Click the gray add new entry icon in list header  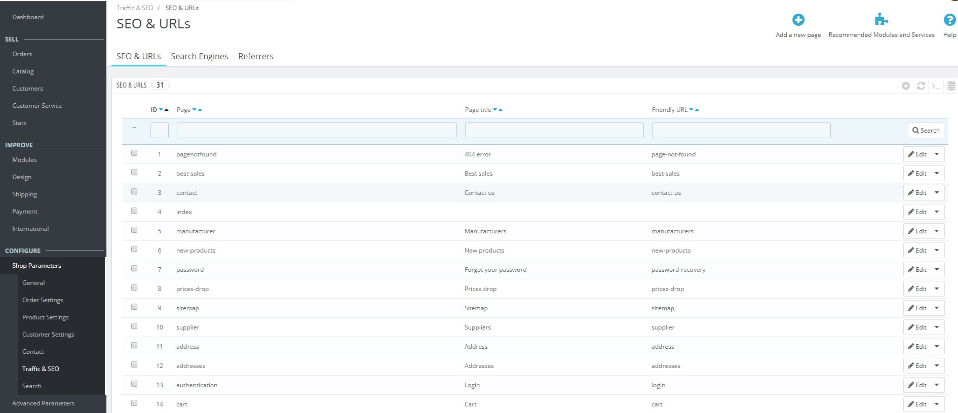tap(906, 86)
